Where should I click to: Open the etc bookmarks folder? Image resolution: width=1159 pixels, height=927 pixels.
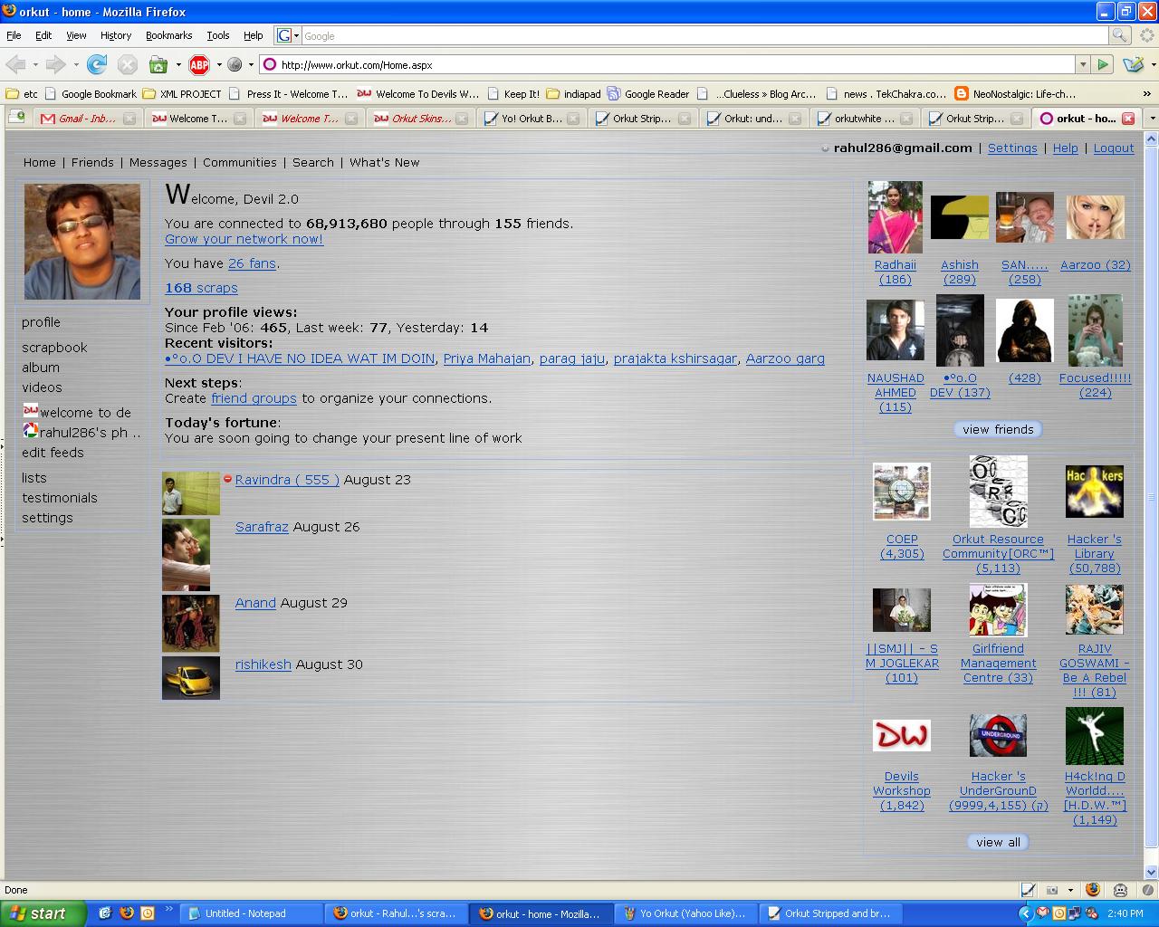point(22,93)
